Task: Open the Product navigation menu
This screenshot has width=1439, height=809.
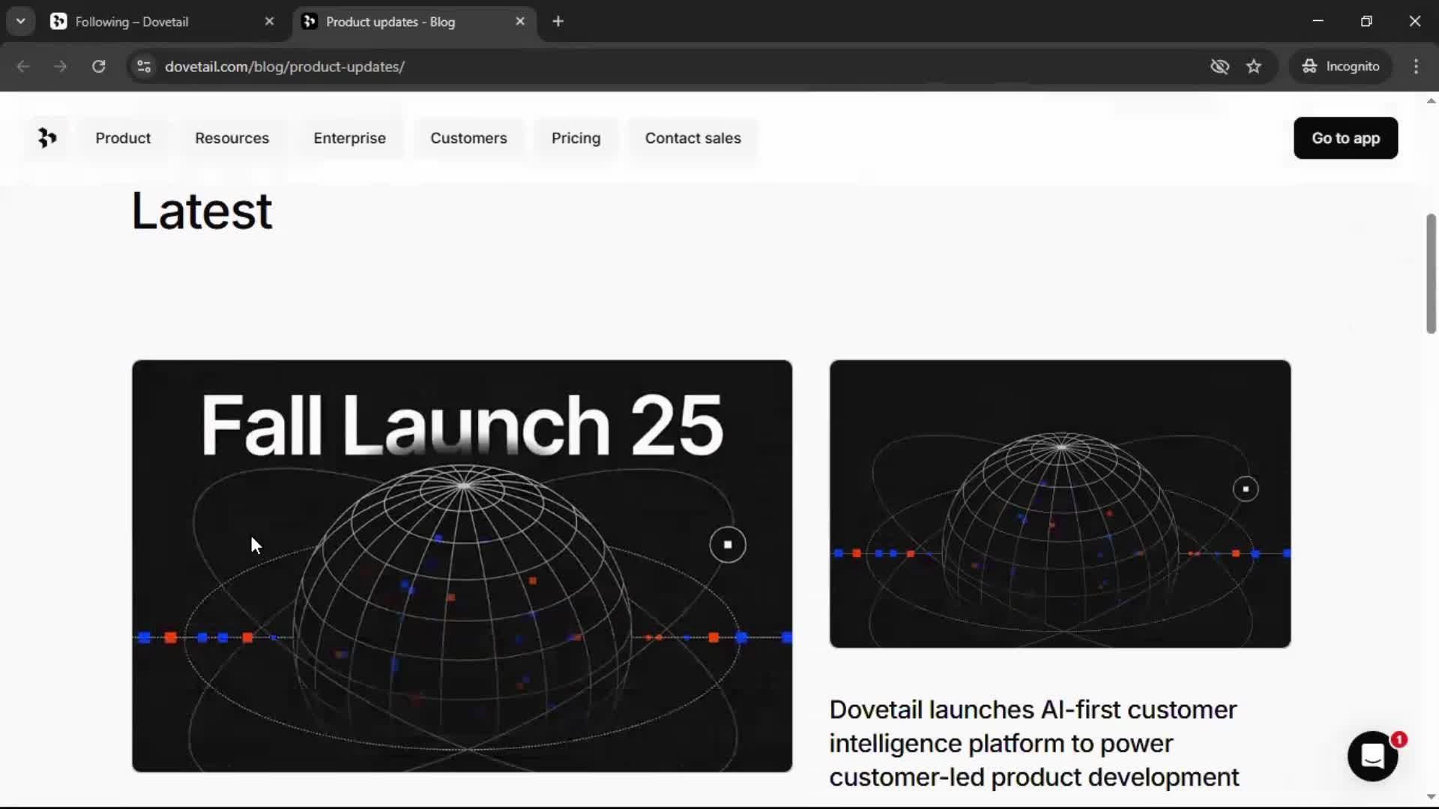Action: click(x=123, y=139)
